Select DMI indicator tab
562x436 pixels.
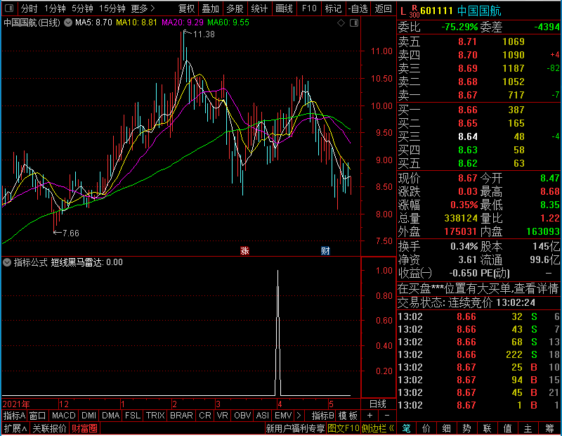[89, 416]
